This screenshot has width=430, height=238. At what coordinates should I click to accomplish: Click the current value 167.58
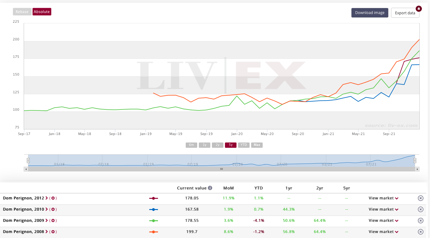(192, 209)
